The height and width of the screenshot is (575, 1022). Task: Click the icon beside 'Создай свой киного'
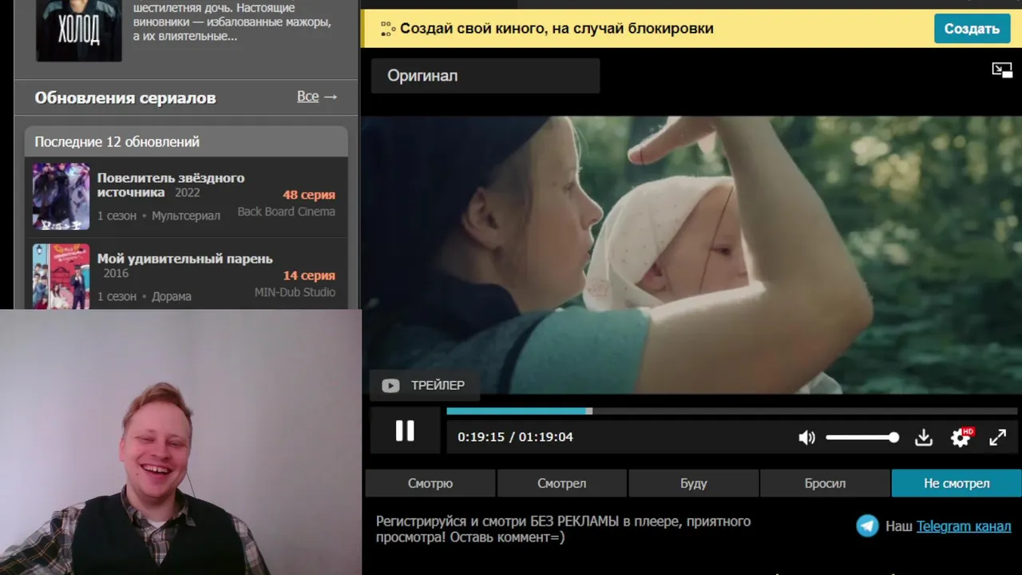point(388,29)
